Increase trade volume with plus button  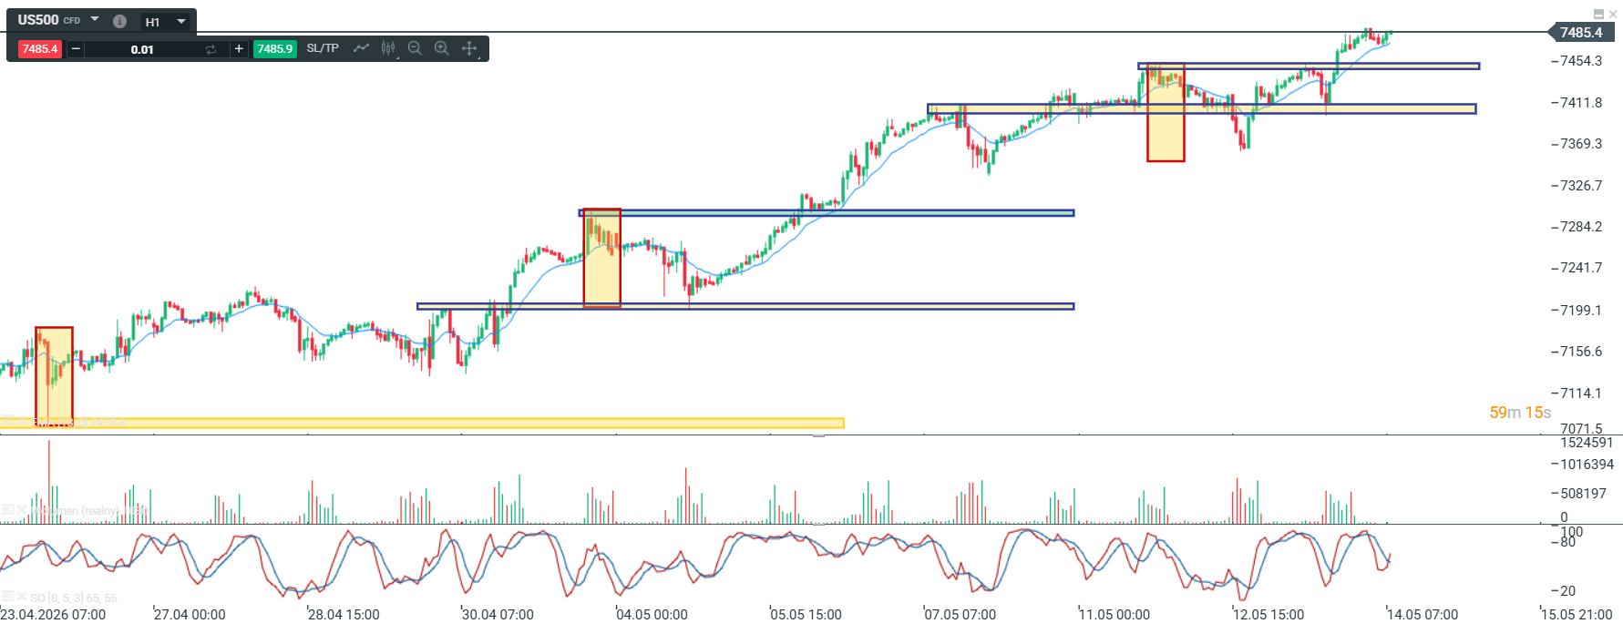pyautogui.click(x=239, y=49)
